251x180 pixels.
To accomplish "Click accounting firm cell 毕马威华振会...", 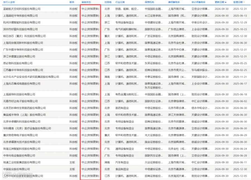I will (x=201, y=70).
